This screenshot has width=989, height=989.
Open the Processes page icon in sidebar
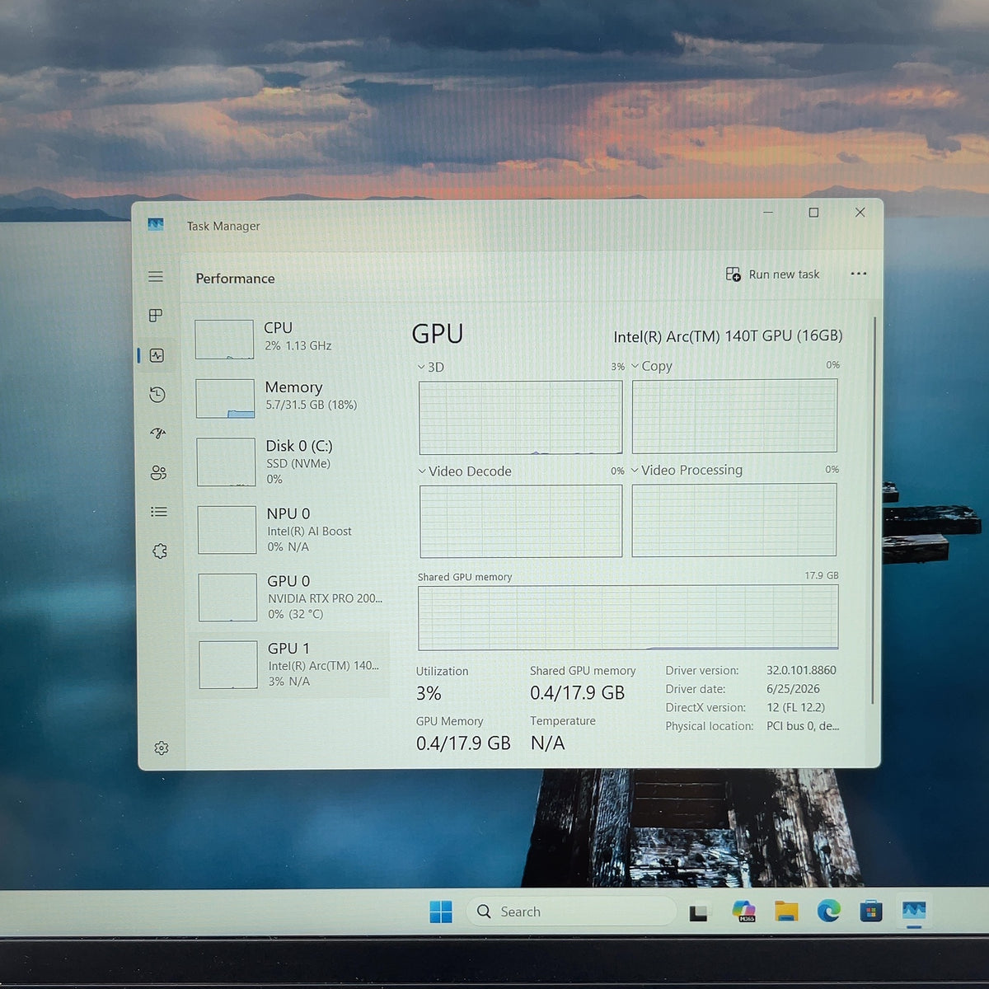(156, 316)
